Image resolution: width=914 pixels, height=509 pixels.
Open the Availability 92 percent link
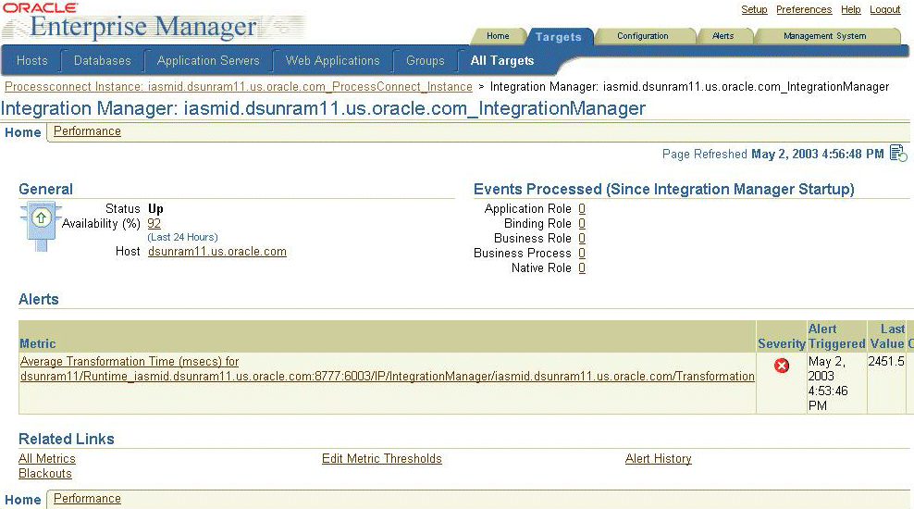(x=154, y=223)
